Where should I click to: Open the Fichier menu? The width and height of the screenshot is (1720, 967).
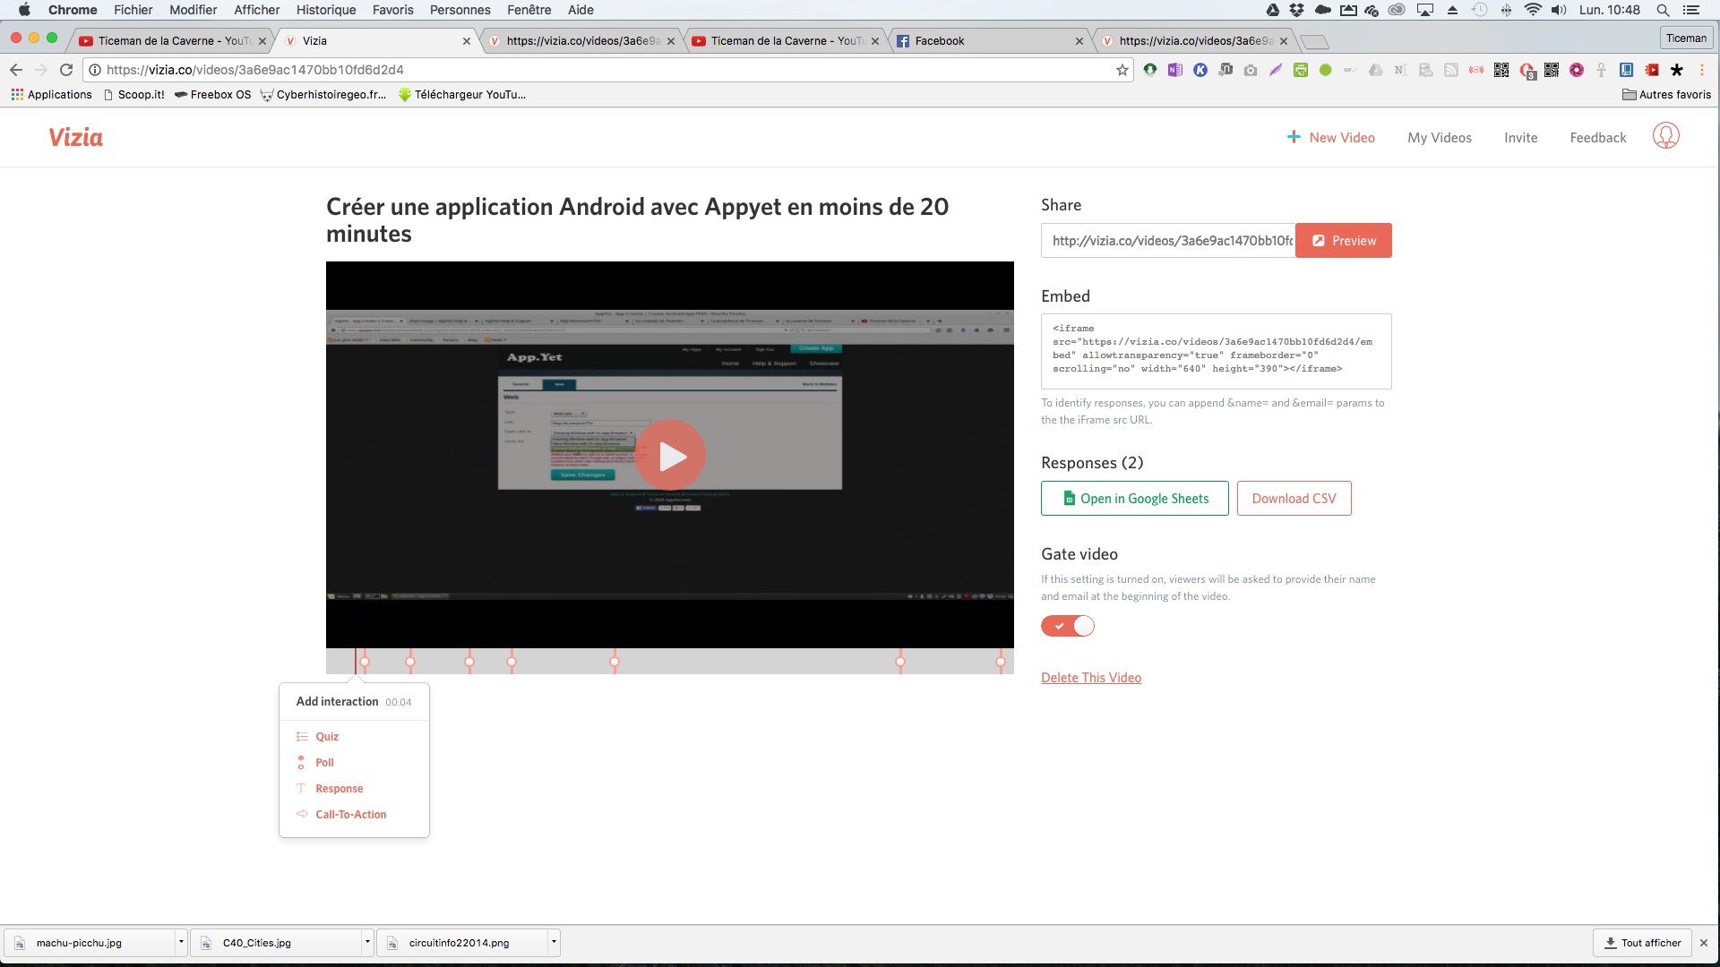tap(133, 10)
